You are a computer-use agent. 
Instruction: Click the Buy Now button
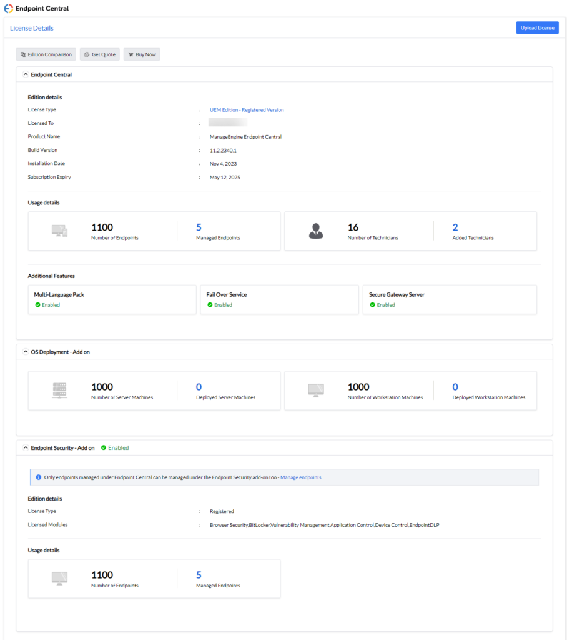pyautogui.click(x=142, y=54)
